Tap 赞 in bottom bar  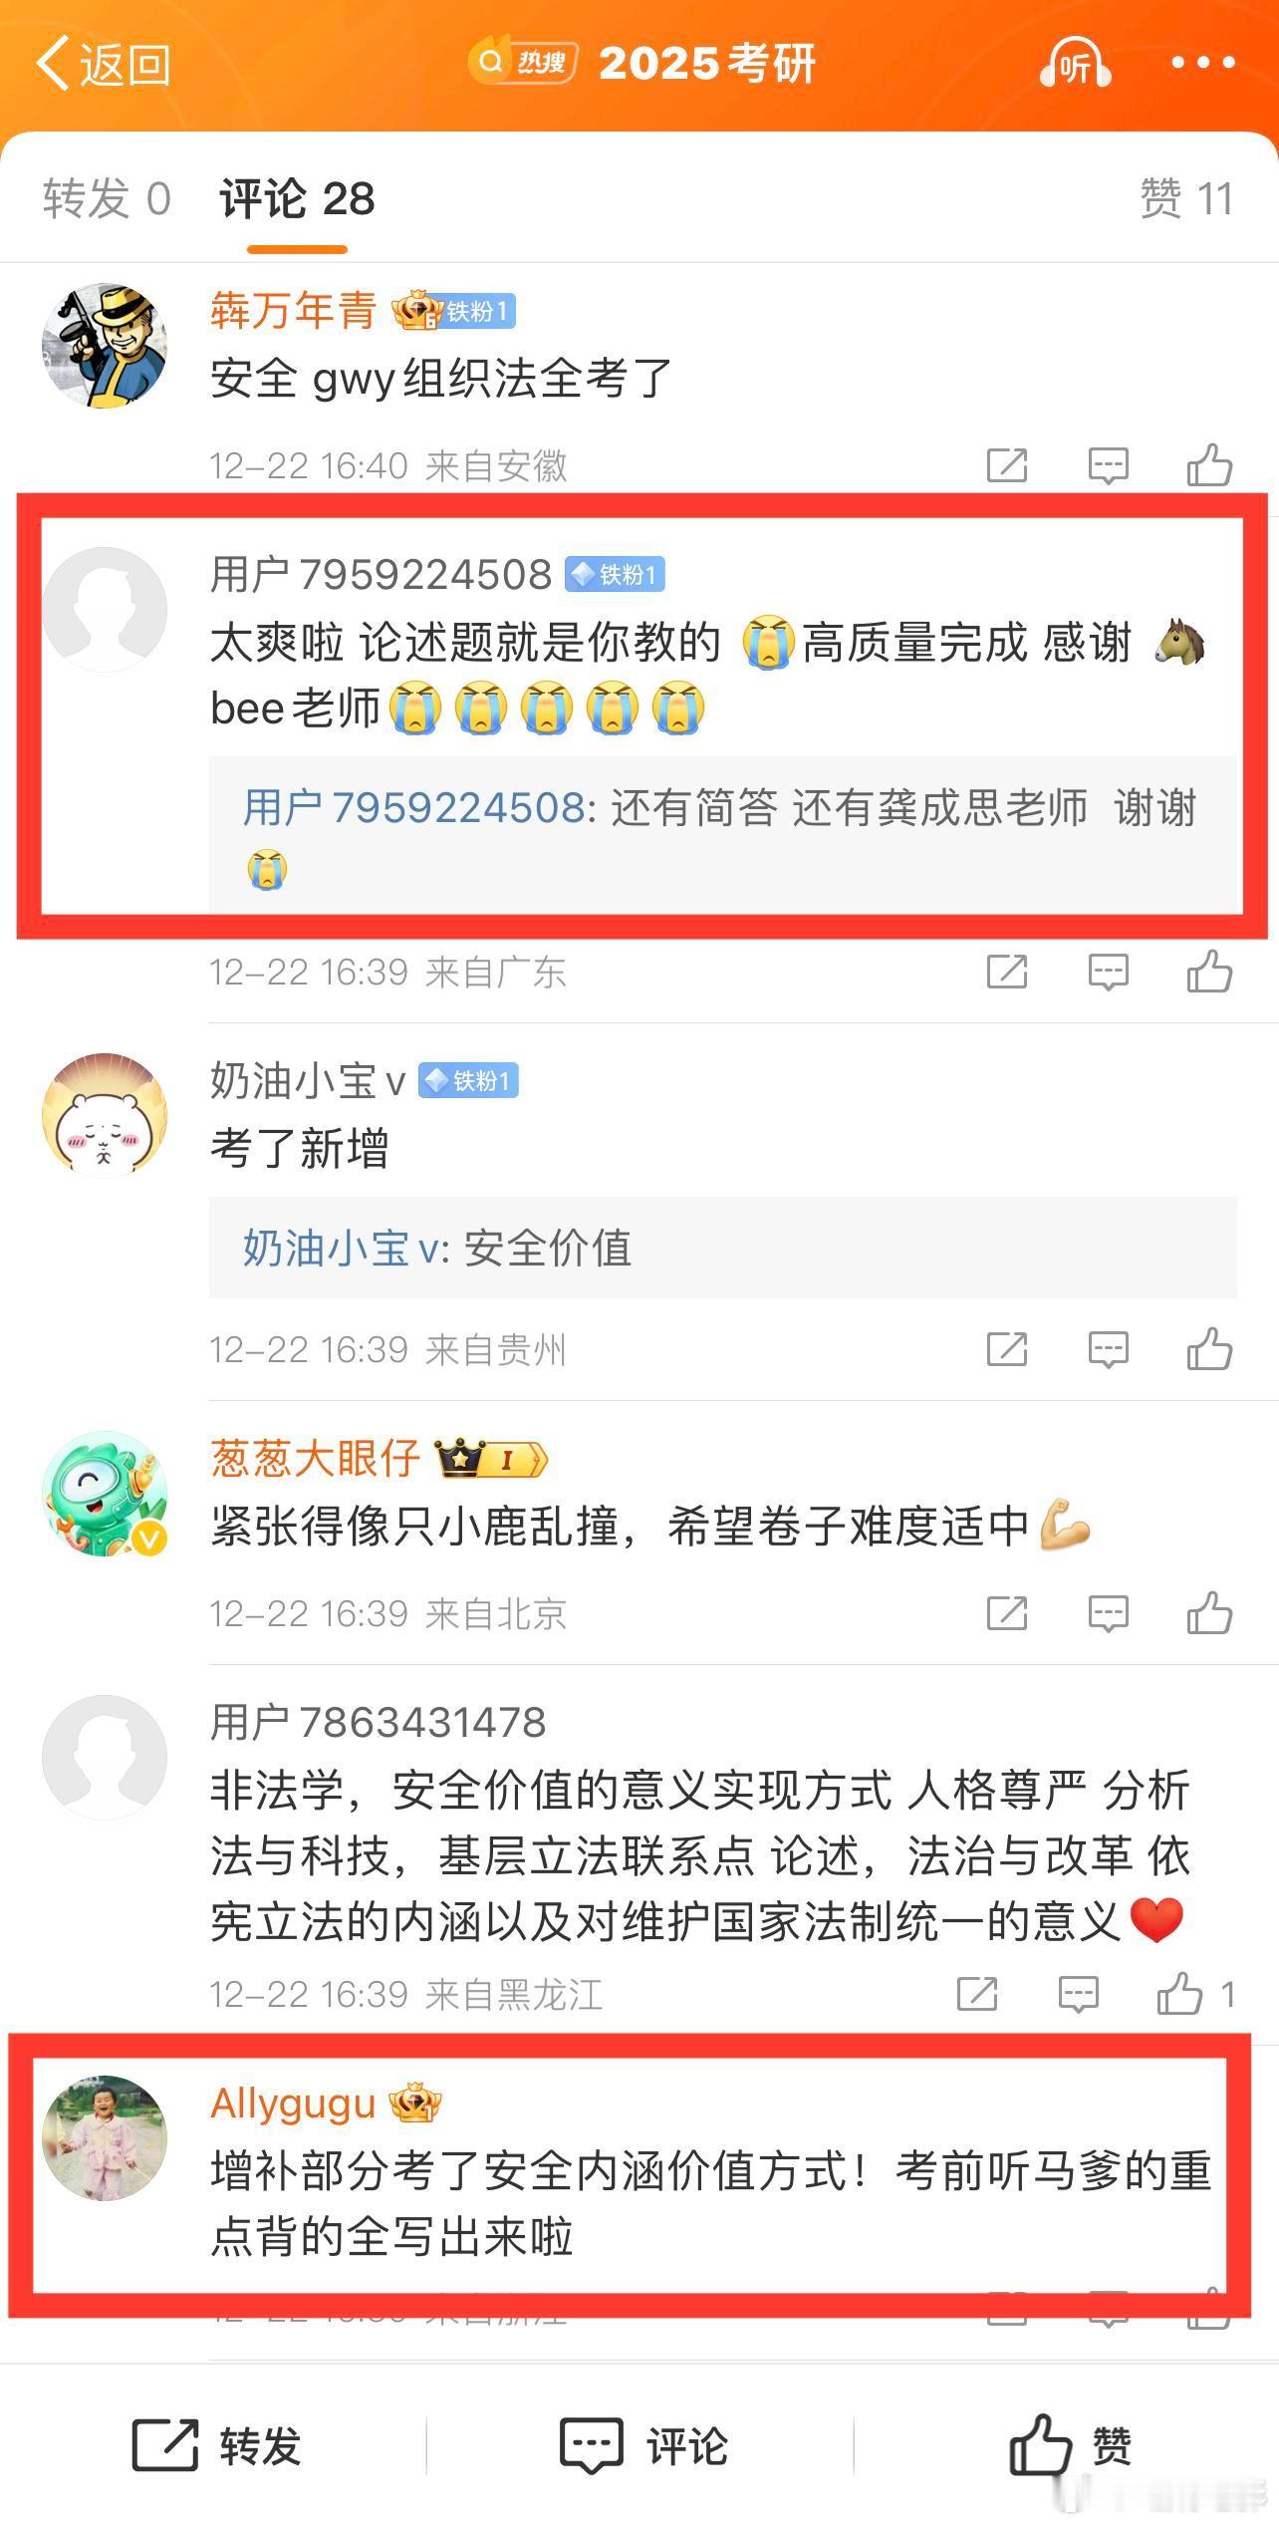pos(1070,2444)
